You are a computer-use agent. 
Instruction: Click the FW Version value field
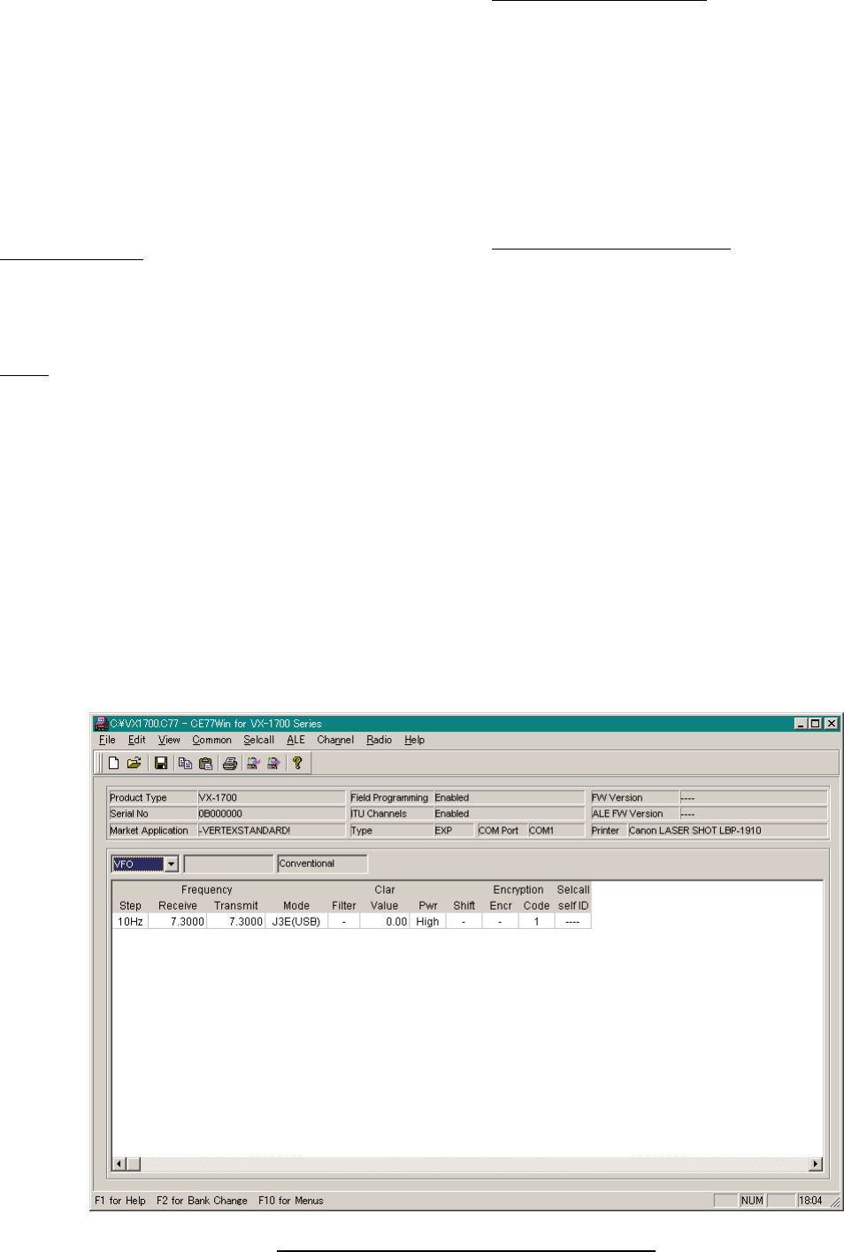click(753, 797)
